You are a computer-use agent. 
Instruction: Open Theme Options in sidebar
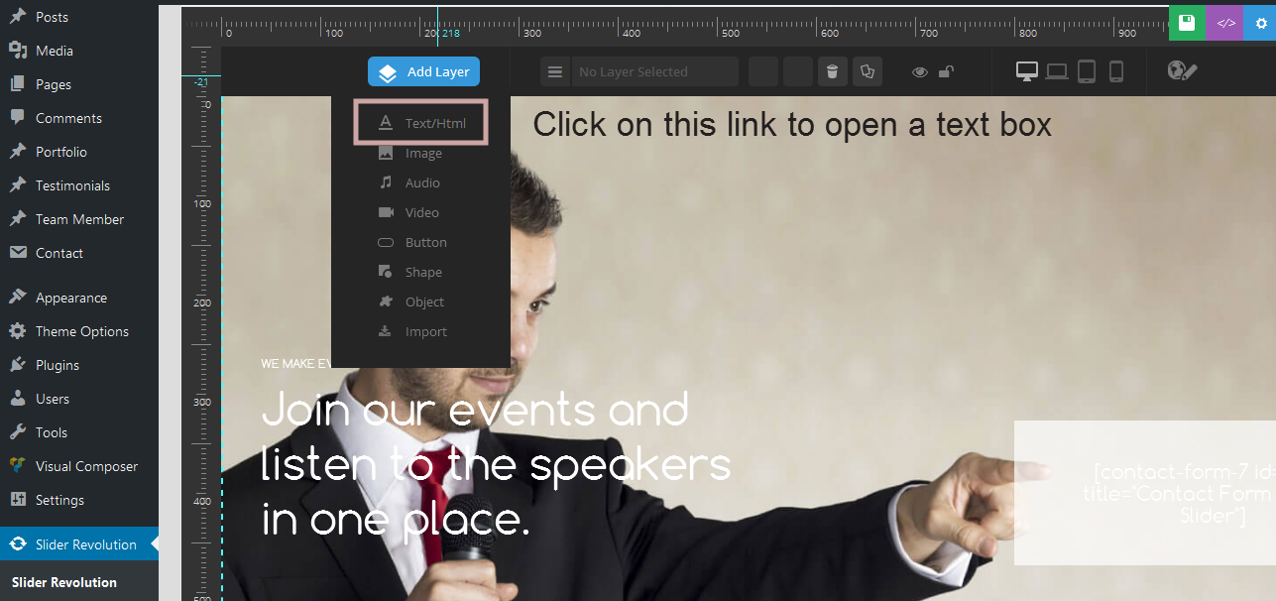tap(81, 331)
